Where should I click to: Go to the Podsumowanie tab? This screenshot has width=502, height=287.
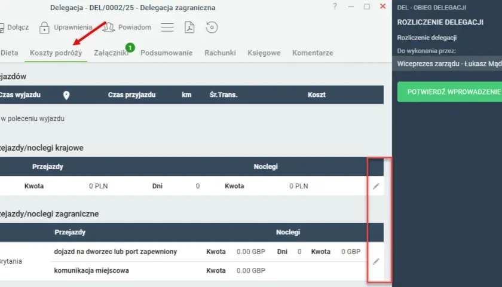(x=167, y=53)
